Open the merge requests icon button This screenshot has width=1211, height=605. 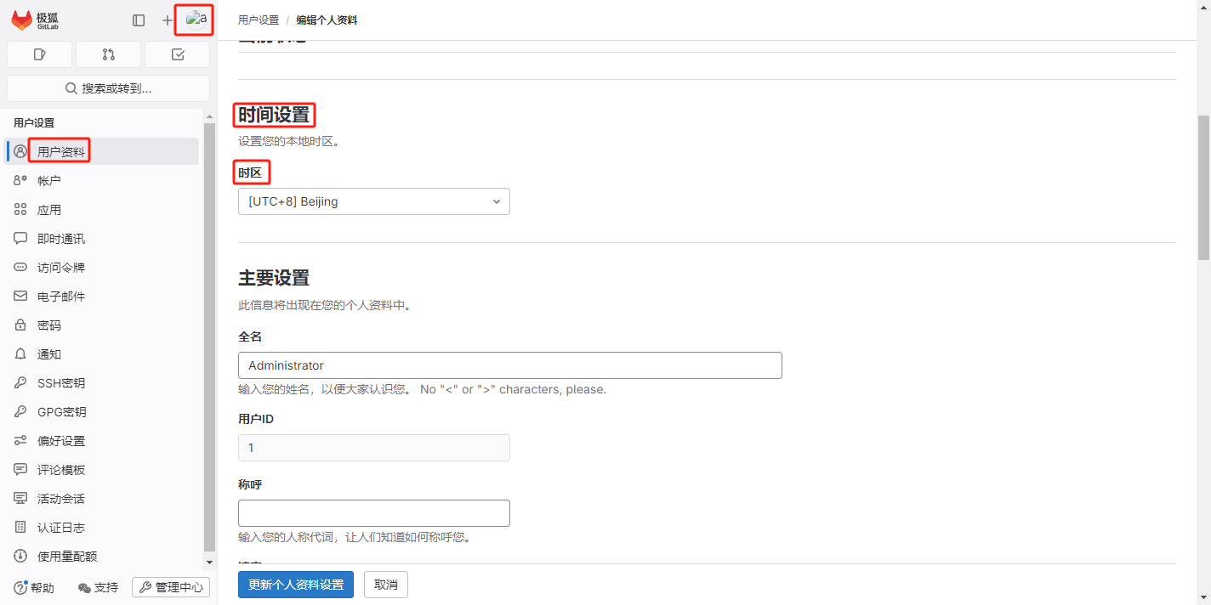[108, 54]
